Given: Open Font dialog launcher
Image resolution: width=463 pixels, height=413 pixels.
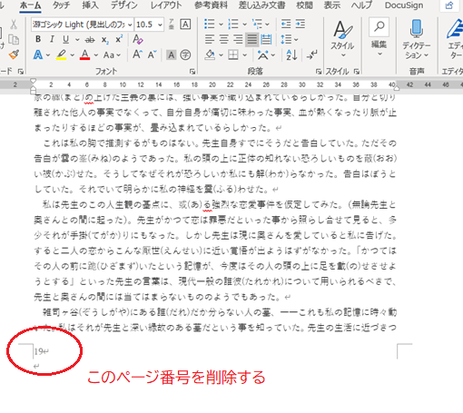Looking at the screenshot, I should click(x=192, y=72).
